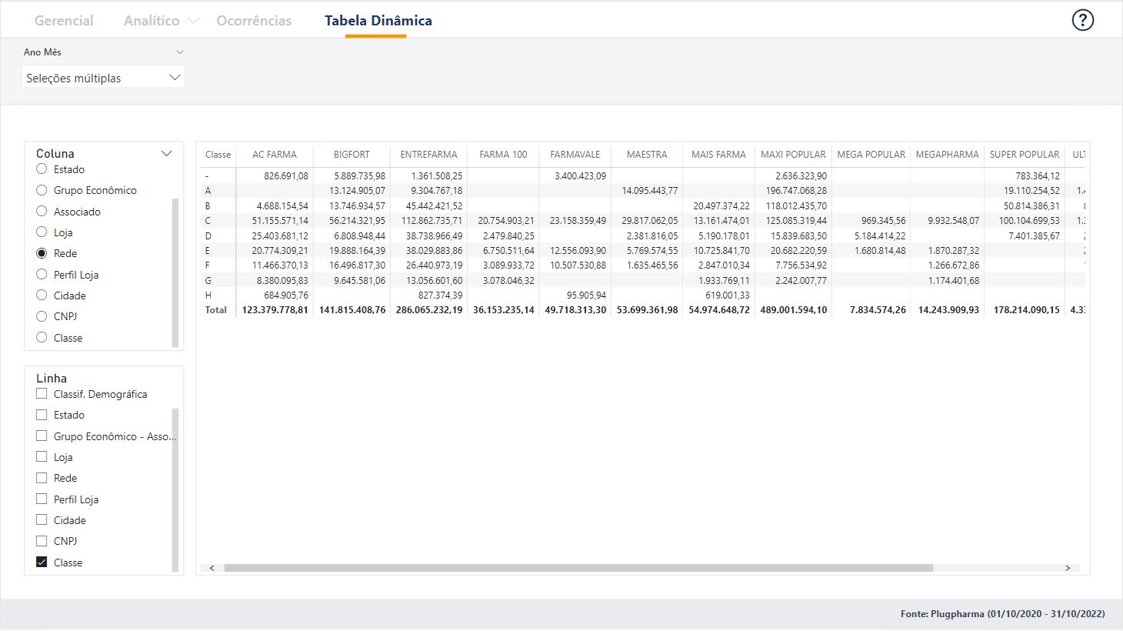This screenshot has height=631, width=1123.
Task: Select the Perfil Loja radio in Coluna
Action: pyautogui.click(x=42, y=275)
